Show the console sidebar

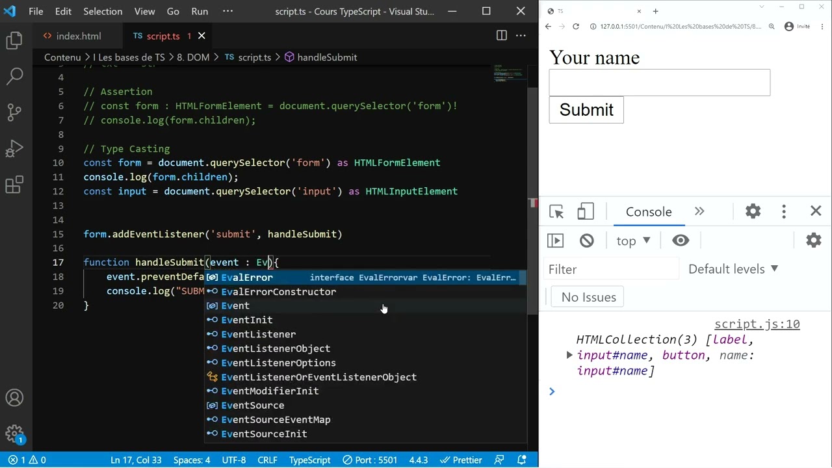pos(555,240)
